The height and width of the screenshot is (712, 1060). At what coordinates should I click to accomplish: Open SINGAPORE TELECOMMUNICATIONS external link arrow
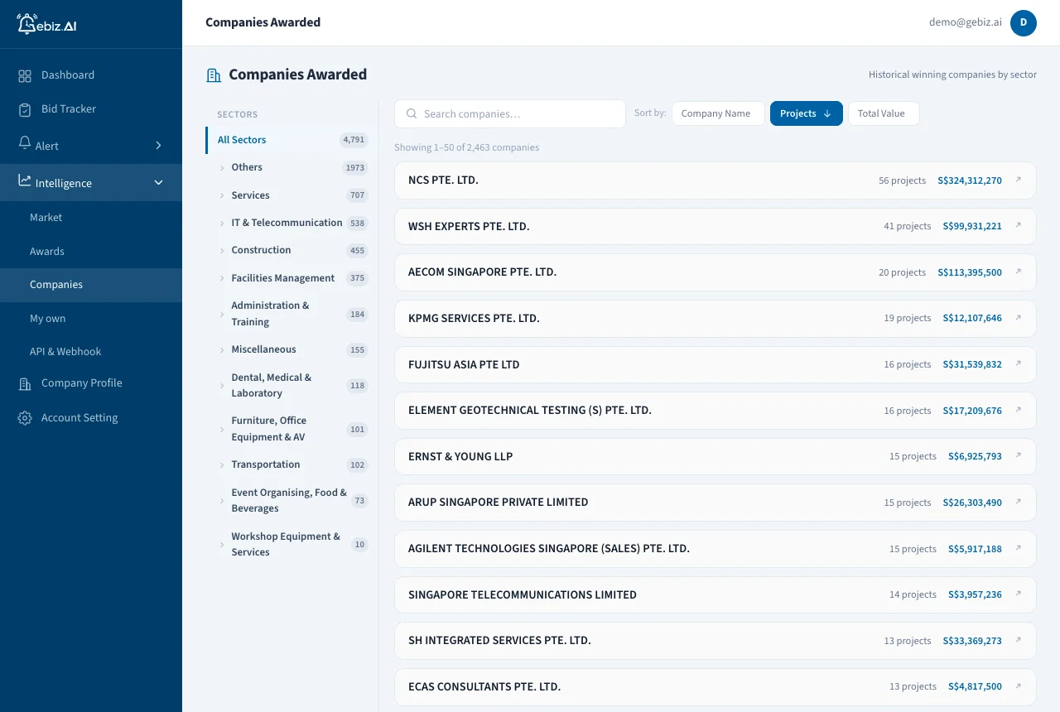pos(1019,594)
